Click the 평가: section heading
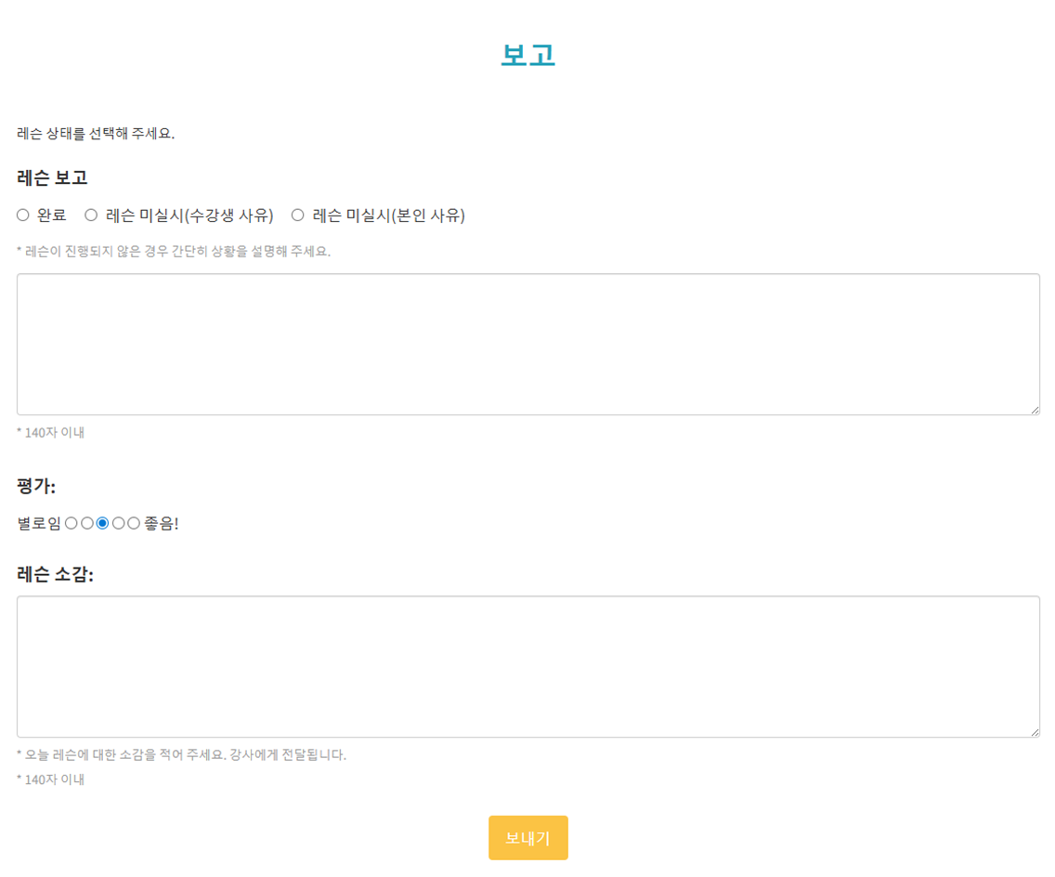Viewport: 1055px width, 877px height. coord(36,486)
